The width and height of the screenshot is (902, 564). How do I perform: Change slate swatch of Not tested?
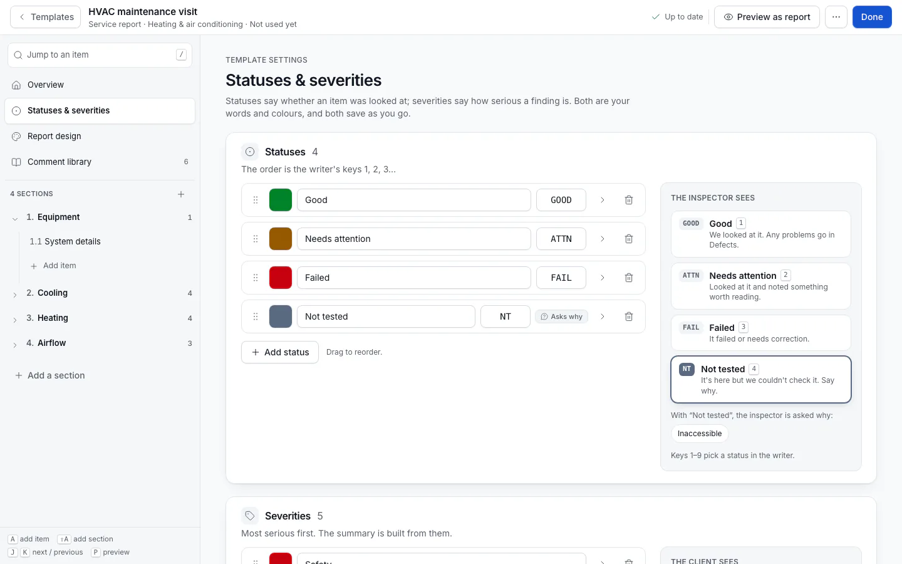281,316
